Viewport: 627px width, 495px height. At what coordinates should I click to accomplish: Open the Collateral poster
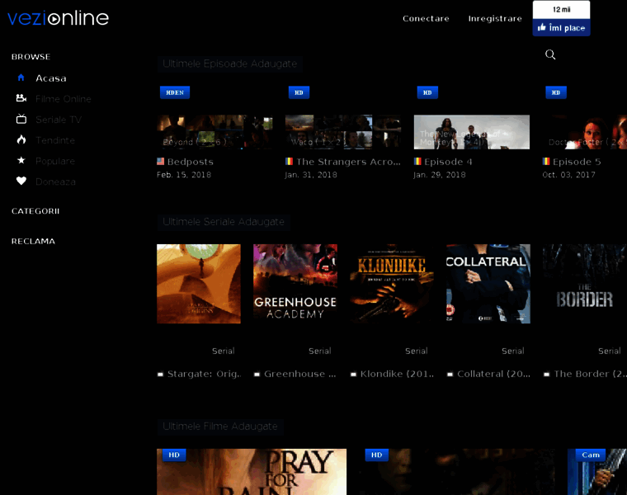pos(488,284)
